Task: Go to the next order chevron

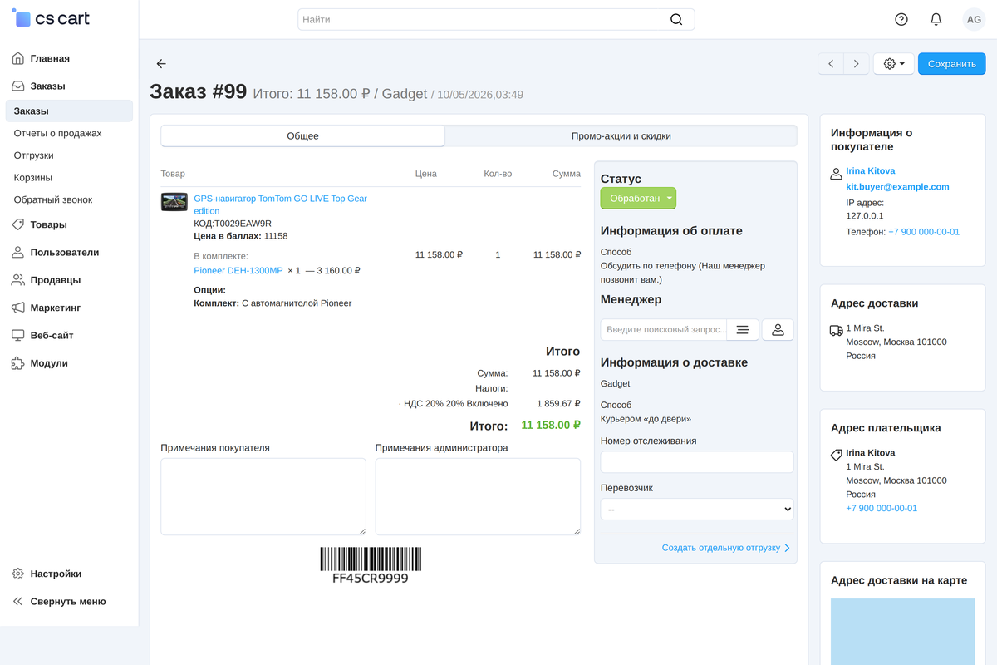Action: click(857, 64)
